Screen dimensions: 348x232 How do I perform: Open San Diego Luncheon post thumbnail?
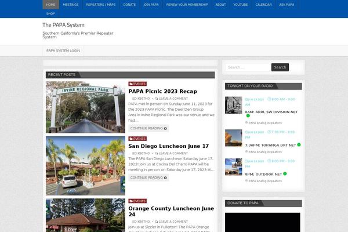coord(85,166)
